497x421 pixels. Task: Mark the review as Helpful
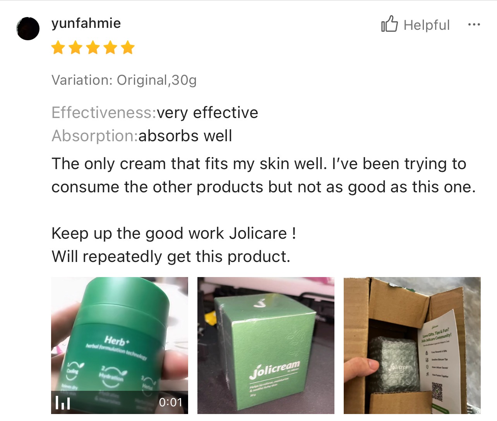tap(415, 24)
